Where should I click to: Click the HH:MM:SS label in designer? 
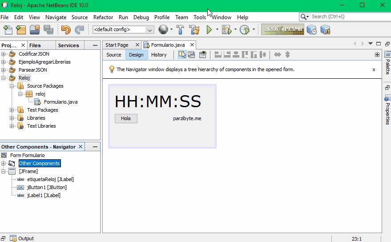[158, 101]
